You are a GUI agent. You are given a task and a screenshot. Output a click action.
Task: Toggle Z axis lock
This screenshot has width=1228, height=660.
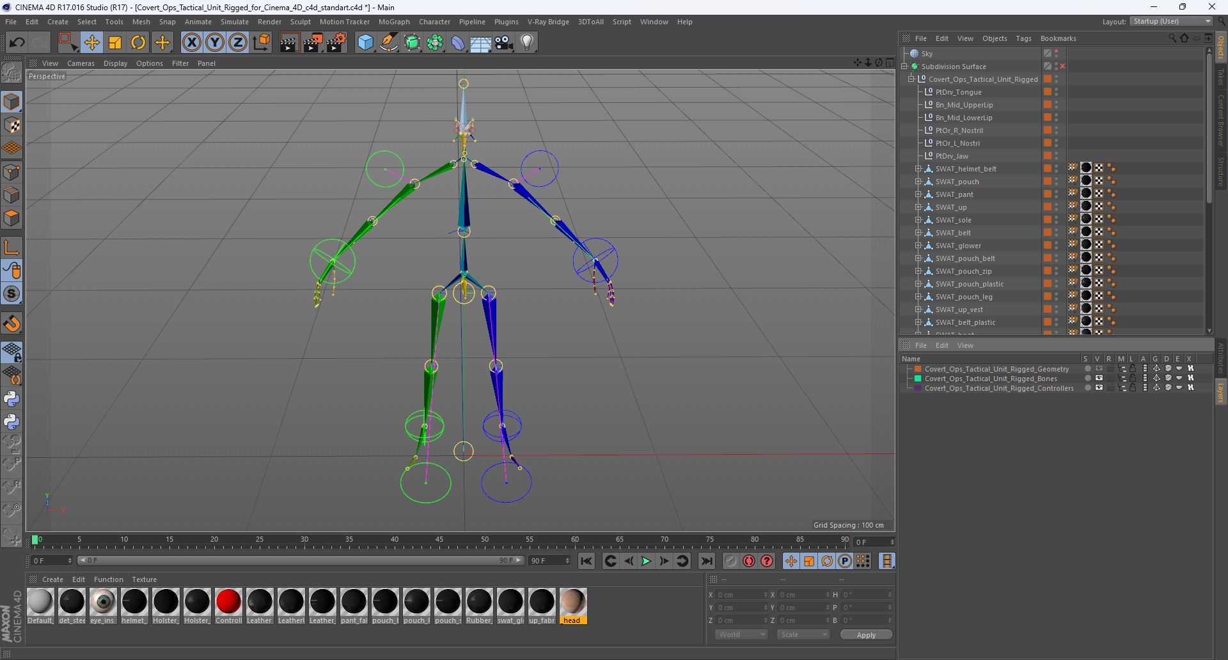click(238, 43)
